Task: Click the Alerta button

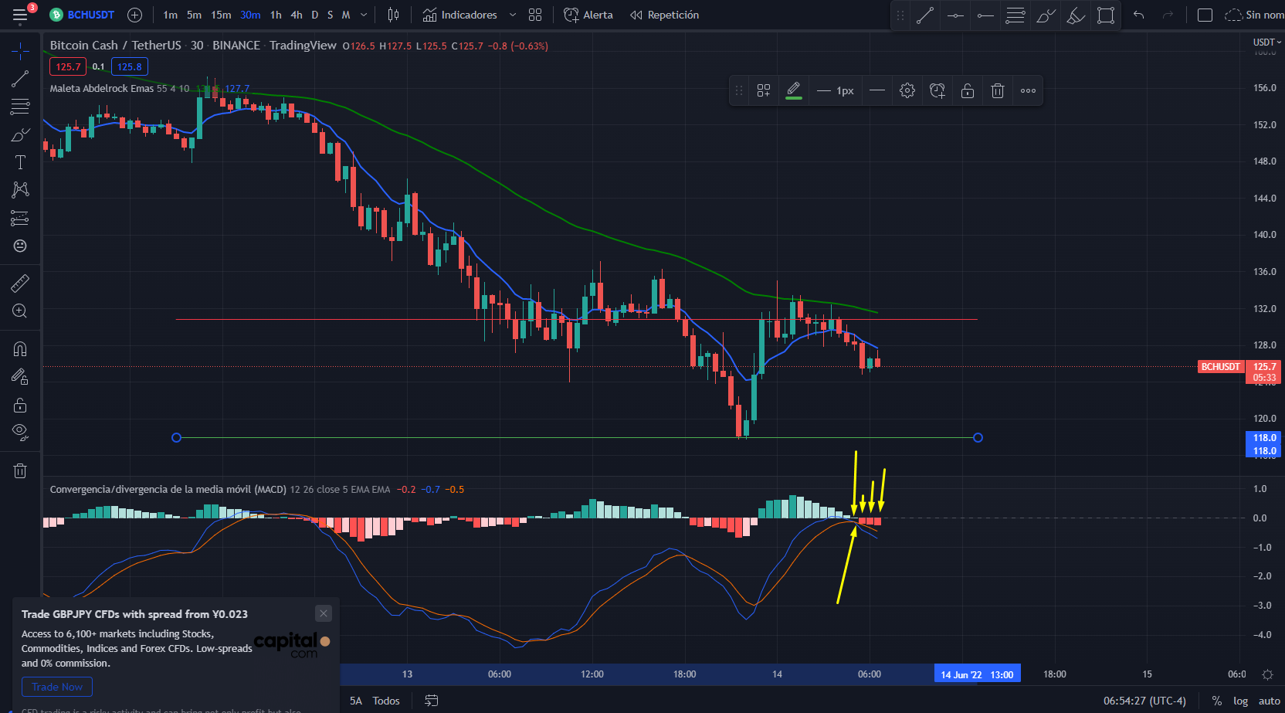Action: (588, 15)
